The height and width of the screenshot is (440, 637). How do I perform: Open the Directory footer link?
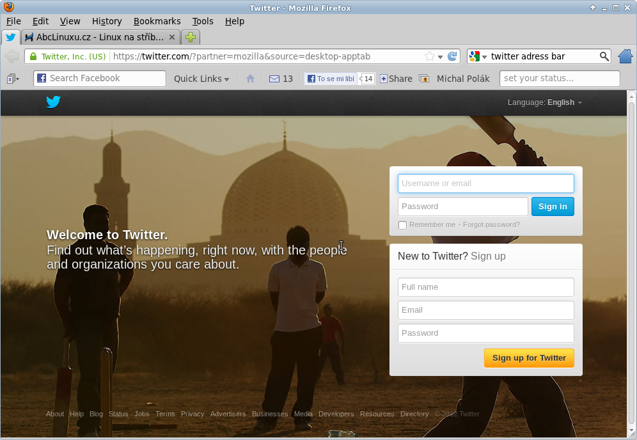click(414, 414)
